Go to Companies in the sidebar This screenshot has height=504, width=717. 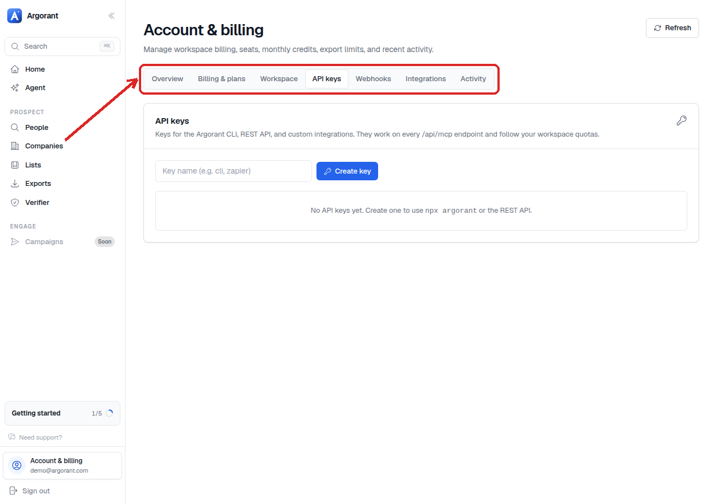point(62,146)
